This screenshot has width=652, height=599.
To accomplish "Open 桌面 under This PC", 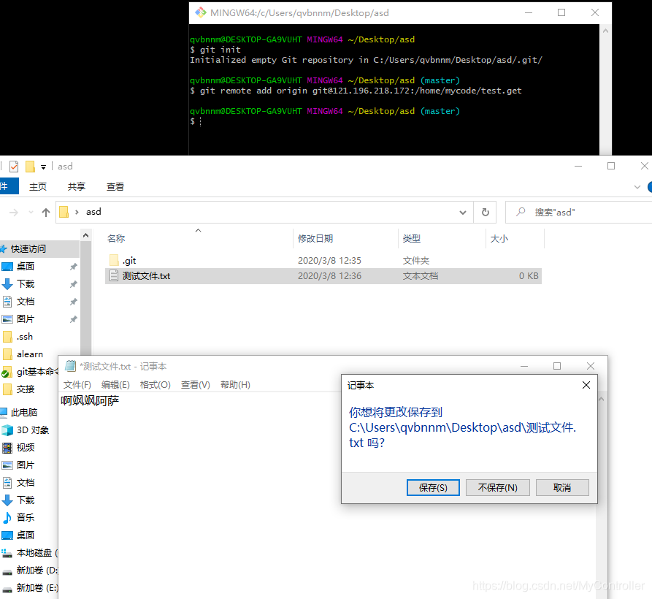I will click(26, 535).
